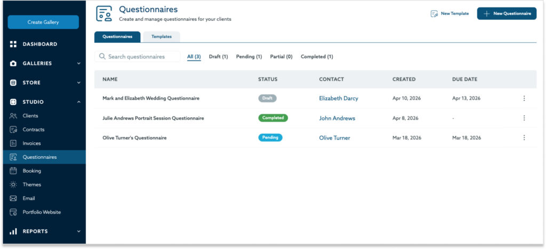Click the Contracts icon in sidebar
This screenshot has height=249, width=546.
pos(13,130)
